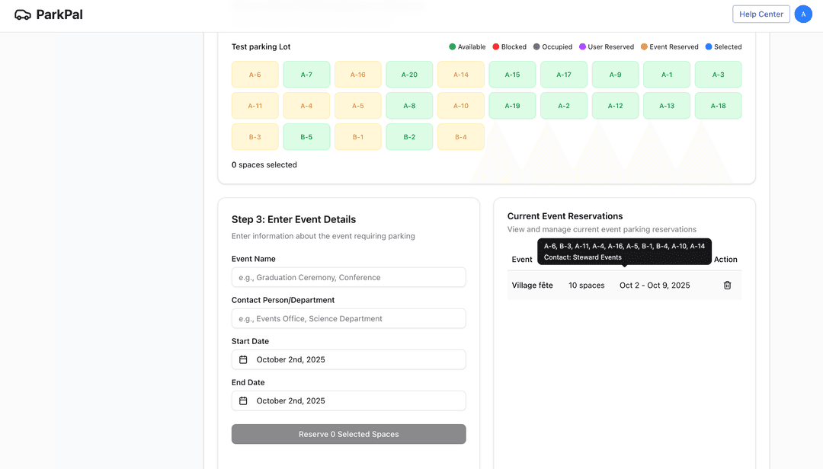
Task: Select parking space A-18
Action: coord(718,106)
